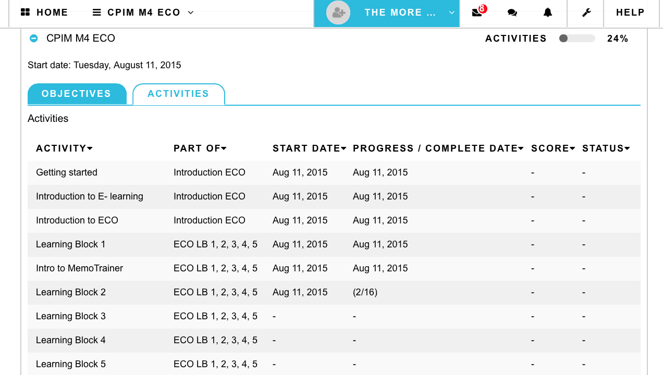Sort by the PART OF column

(200, 148)
